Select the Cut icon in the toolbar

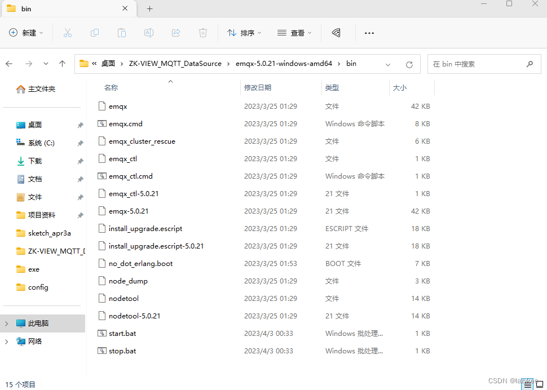68,33
